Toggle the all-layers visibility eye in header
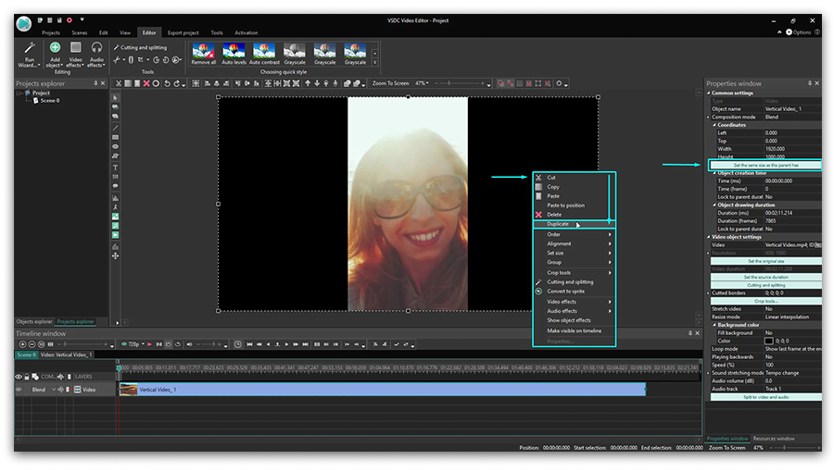Screen dimensions: 834x472 19,377
